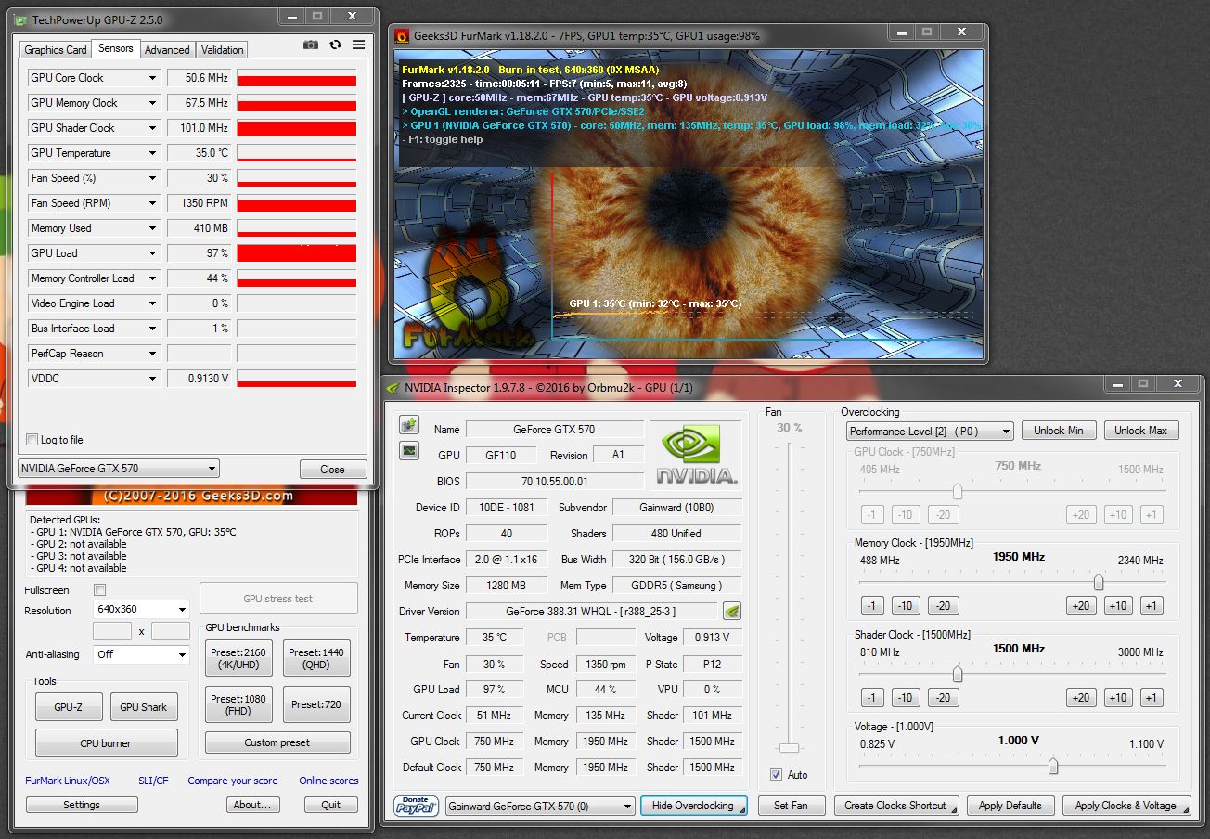Click the Hide Overclocking button

tap(694, 806)
